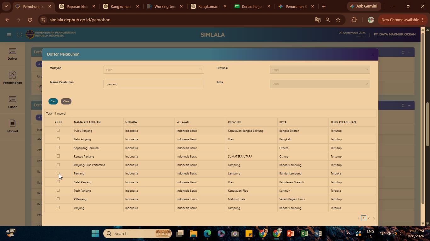Open the Manual sidebar icon
The image size is (430, 241).
pyautogui.click(x=13, y=126)
